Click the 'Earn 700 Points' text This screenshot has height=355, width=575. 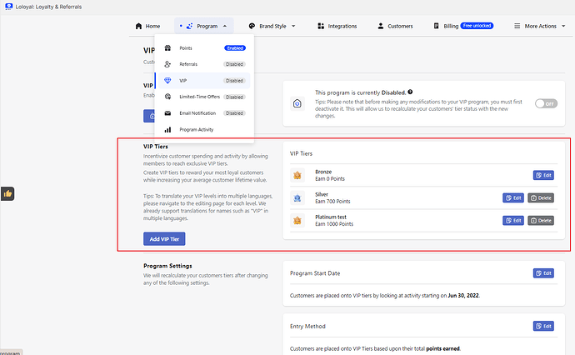click(332, 202)
